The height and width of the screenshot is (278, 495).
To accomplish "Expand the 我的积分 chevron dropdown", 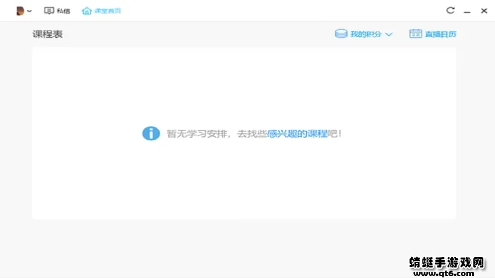I will click(x=389, y=35).
